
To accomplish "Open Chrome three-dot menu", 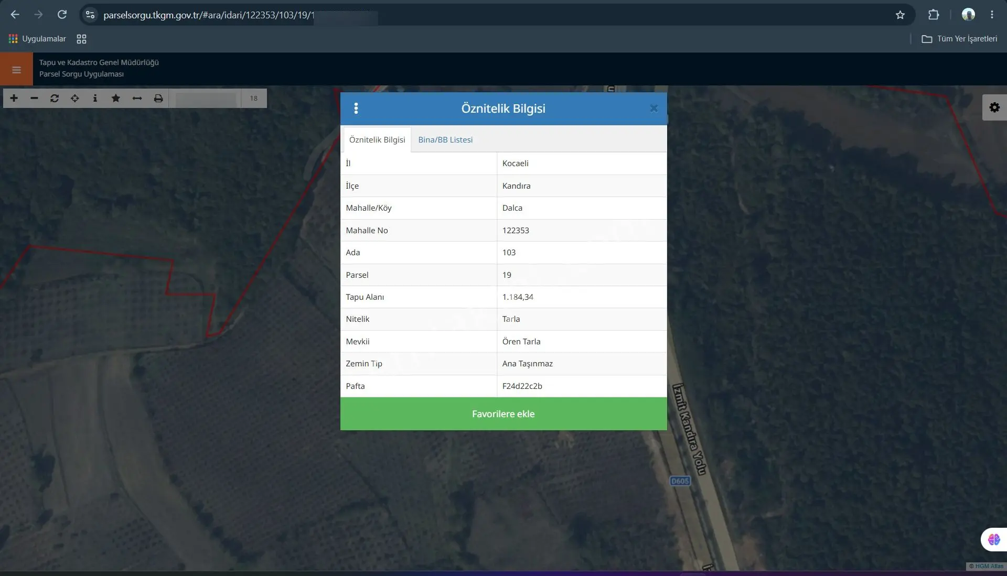I will (992, 15).
